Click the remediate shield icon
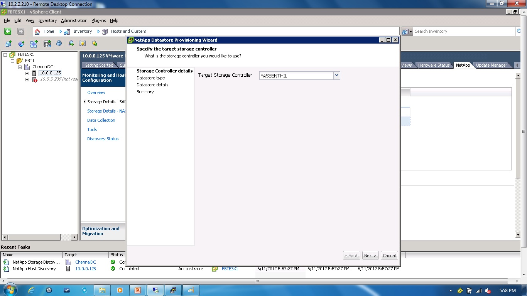 coord(95,44)
